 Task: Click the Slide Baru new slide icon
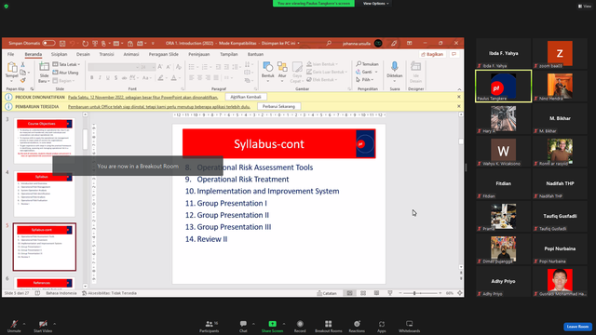point(44,67)
